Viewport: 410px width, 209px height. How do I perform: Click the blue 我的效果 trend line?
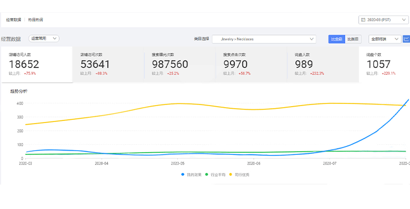[377, 131]
